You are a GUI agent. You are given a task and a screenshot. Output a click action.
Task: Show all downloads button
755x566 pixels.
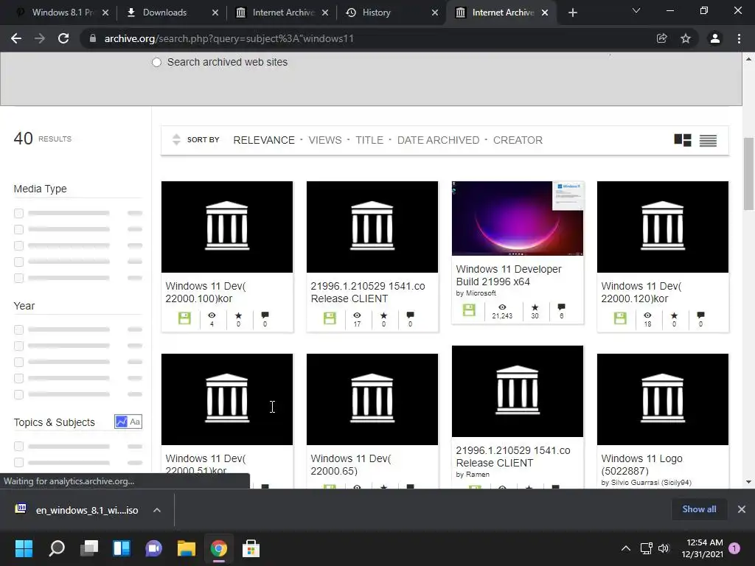coord(699,509)
